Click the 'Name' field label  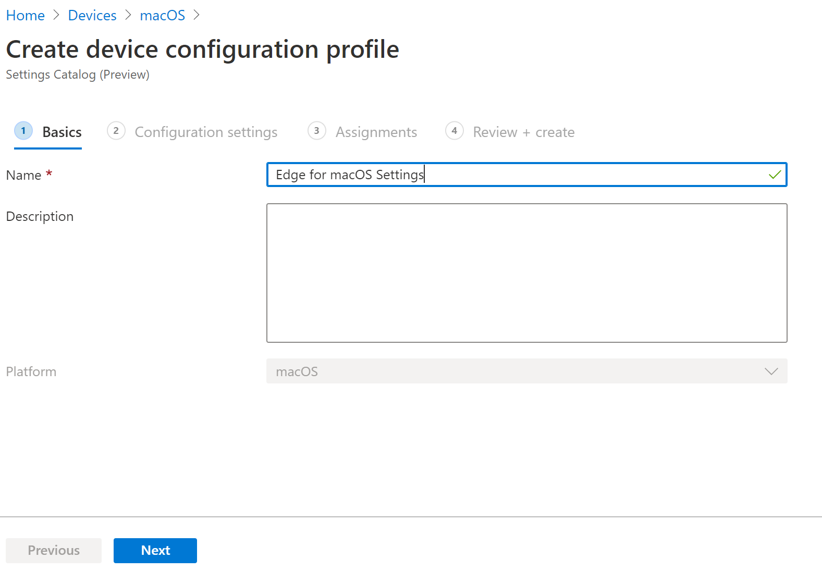click(x=23, y=176)
